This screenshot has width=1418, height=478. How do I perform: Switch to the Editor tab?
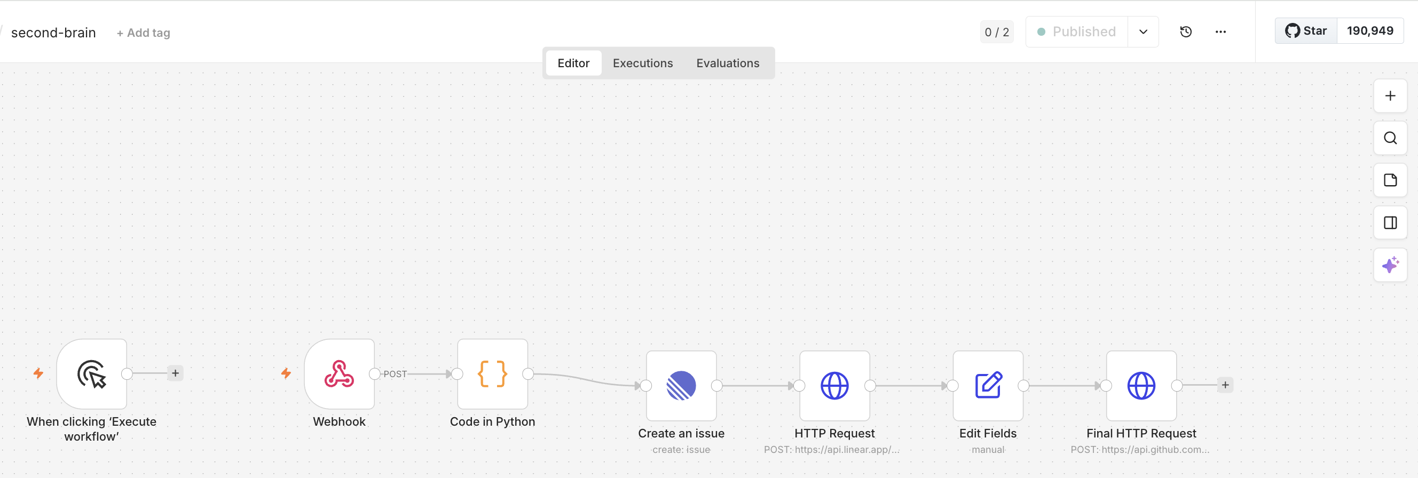coord(573,63)
